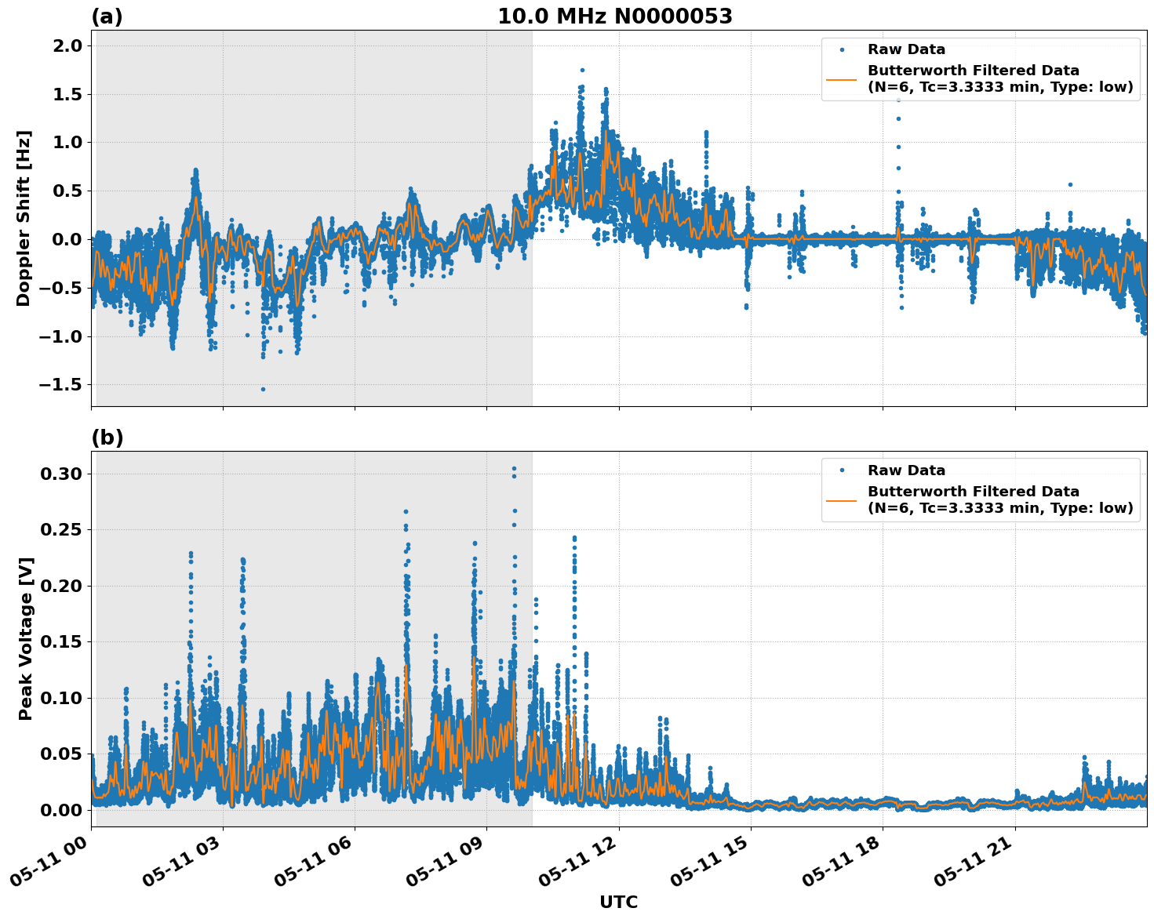Click the 0.30 V spike data point in panel (b)
The image size is (1154, 919).
pyautogui.click(x=513, y=467)
